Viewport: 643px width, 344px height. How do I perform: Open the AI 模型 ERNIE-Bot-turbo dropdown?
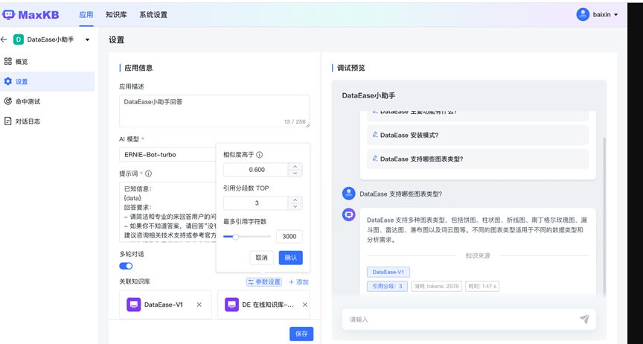(167, 155)
